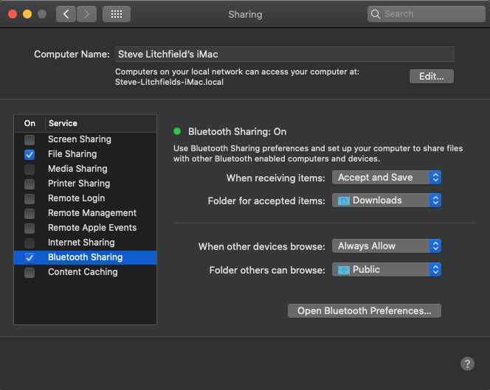
Task: Select Remote Apple Events service row
Action: point(86,228)
